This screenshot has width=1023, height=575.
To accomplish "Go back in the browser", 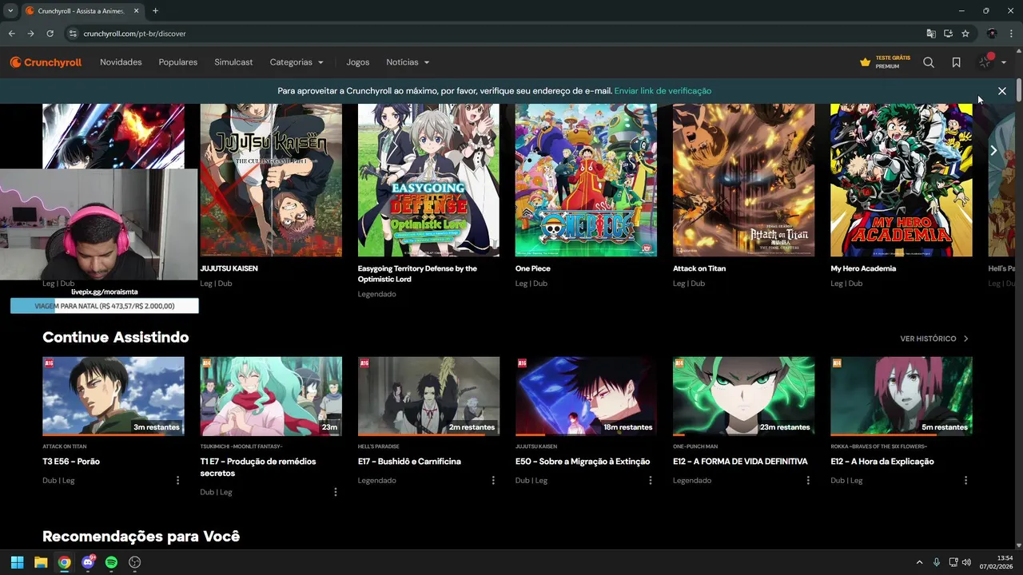I will 11,34.
